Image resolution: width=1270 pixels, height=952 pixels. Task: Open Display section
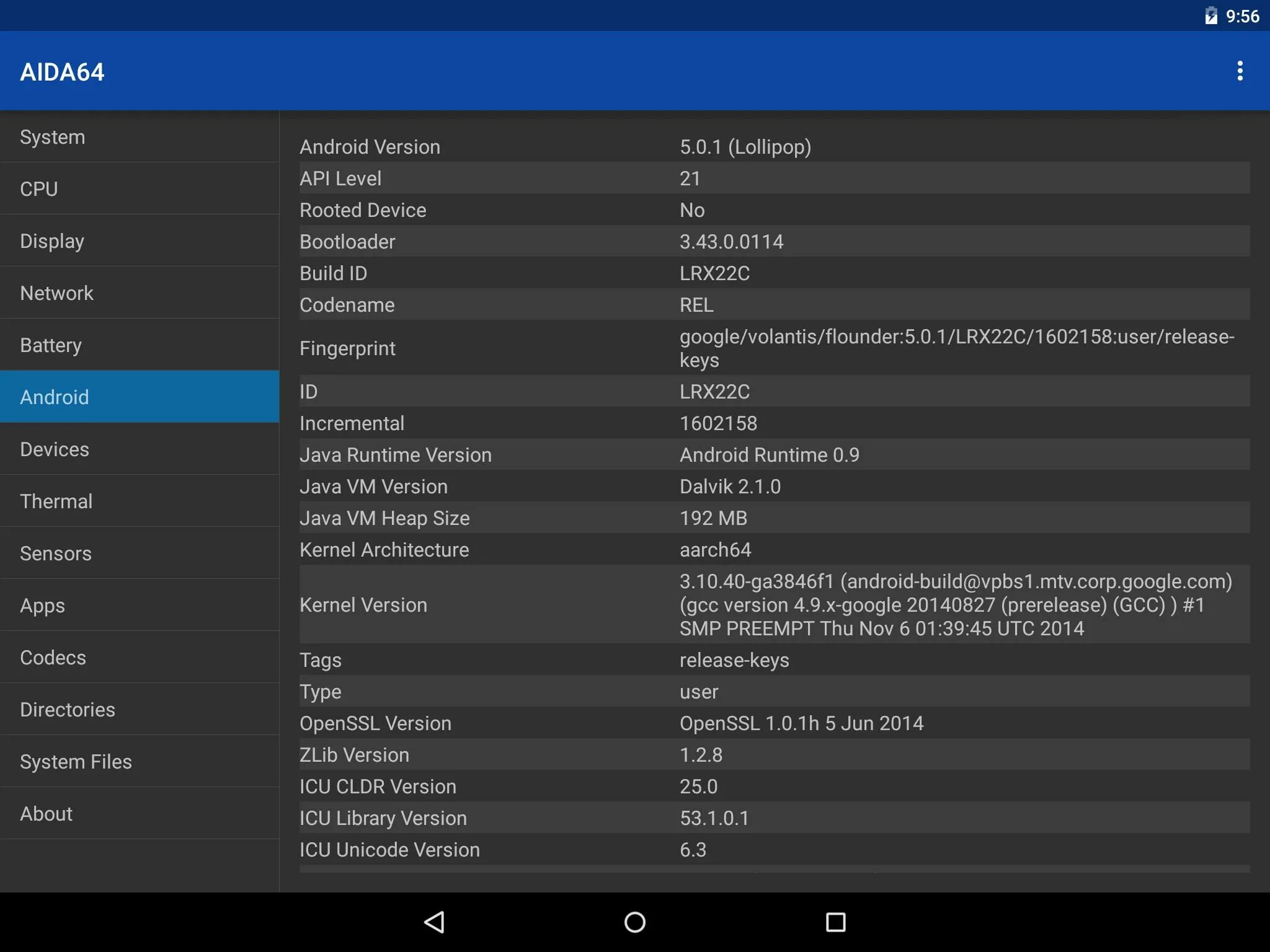point(140,240)
